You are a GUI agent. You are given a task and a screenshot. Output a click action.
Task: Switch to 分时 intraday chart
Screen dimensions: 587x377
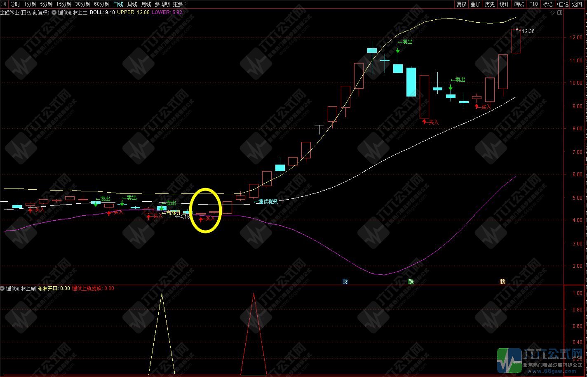pos(15,4)
